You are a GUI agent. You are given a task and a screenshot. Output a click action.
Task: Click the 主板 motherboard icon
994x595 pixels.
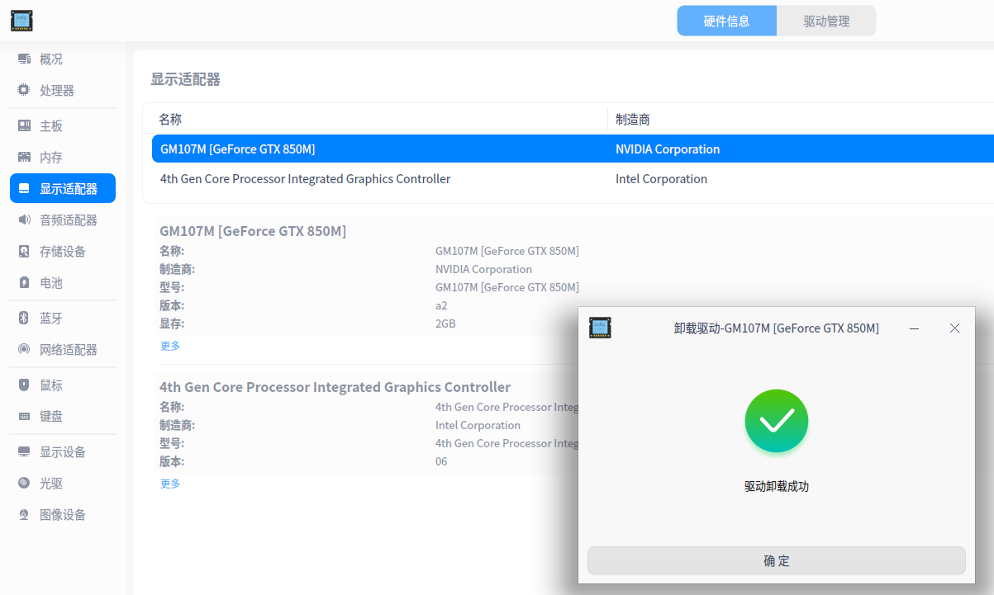coord(24,125)
